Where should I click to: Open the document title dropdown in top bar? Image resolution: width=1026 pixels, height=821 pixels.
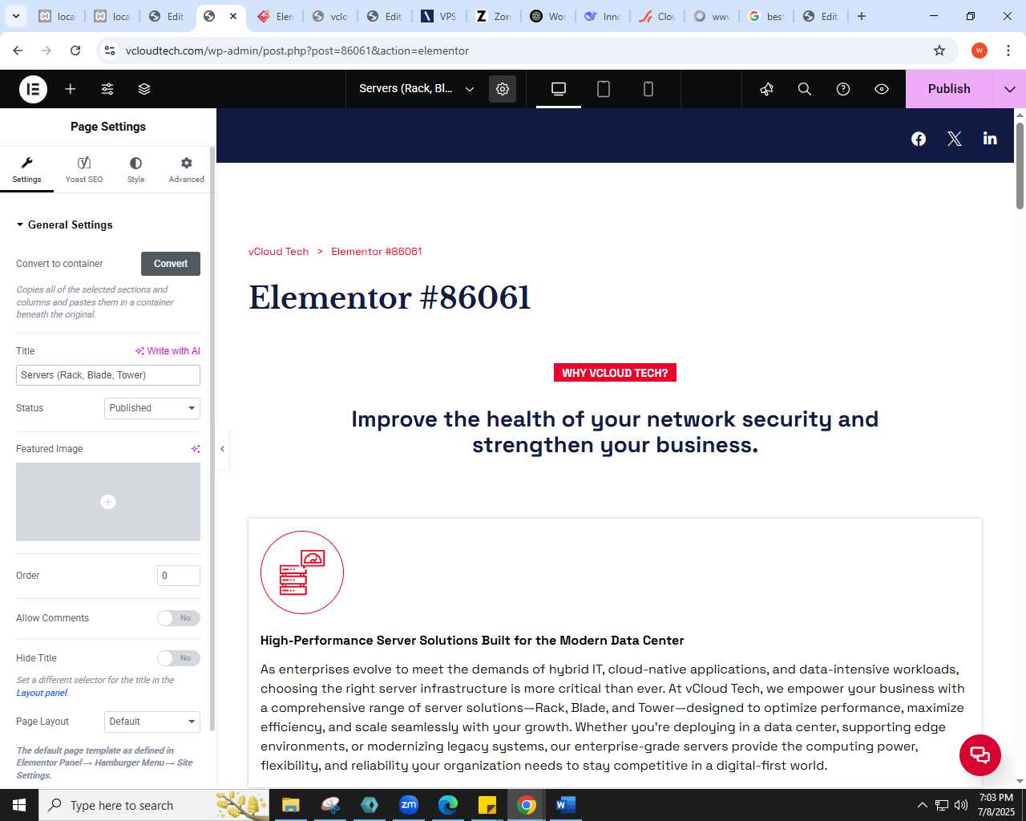tap(417, 89)
